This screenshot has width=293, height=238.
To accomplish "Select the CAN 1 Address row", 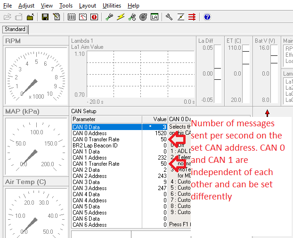I will [x=90, y=158].
